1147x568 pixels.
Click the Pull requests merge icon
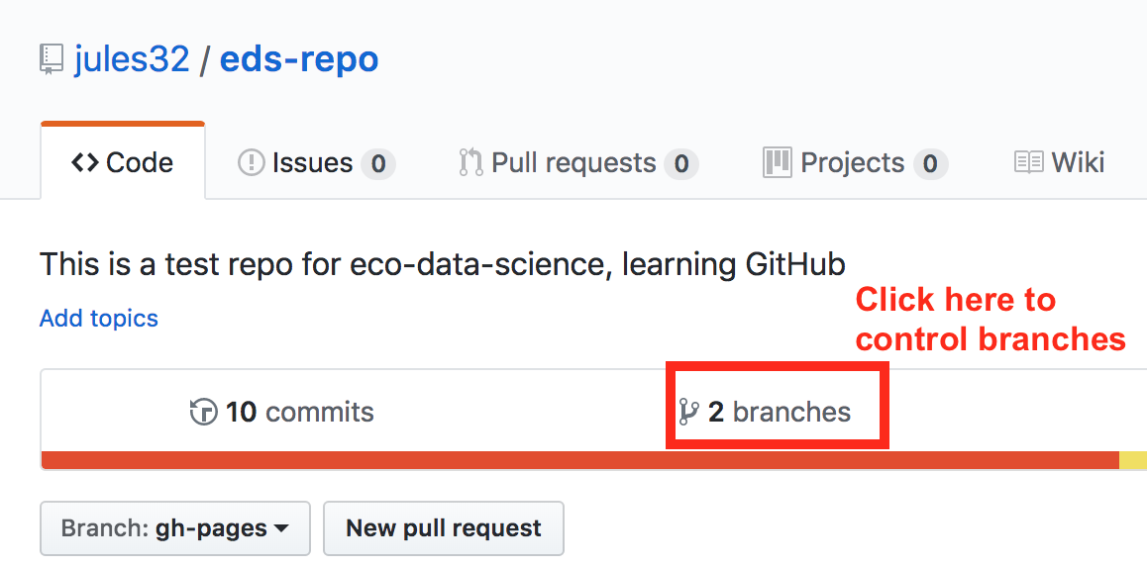point(471,162)
